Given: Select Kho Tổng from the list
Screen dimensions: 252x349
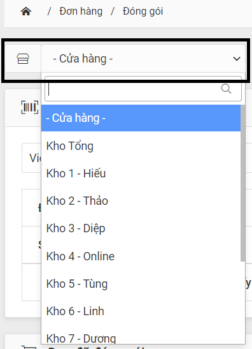Looking at the screenshot, I should pyautogui.click(x=141, y=146).
